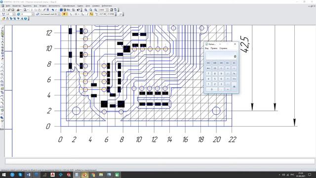This screenshot has height=178, width=316.
Task: Open the Tools menu
Action: [54, 5]
